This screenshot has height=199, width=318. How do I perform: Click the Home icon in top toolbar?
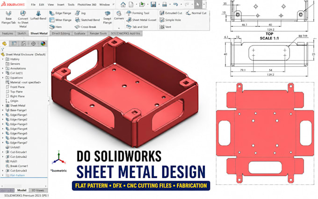pos(123,5)
